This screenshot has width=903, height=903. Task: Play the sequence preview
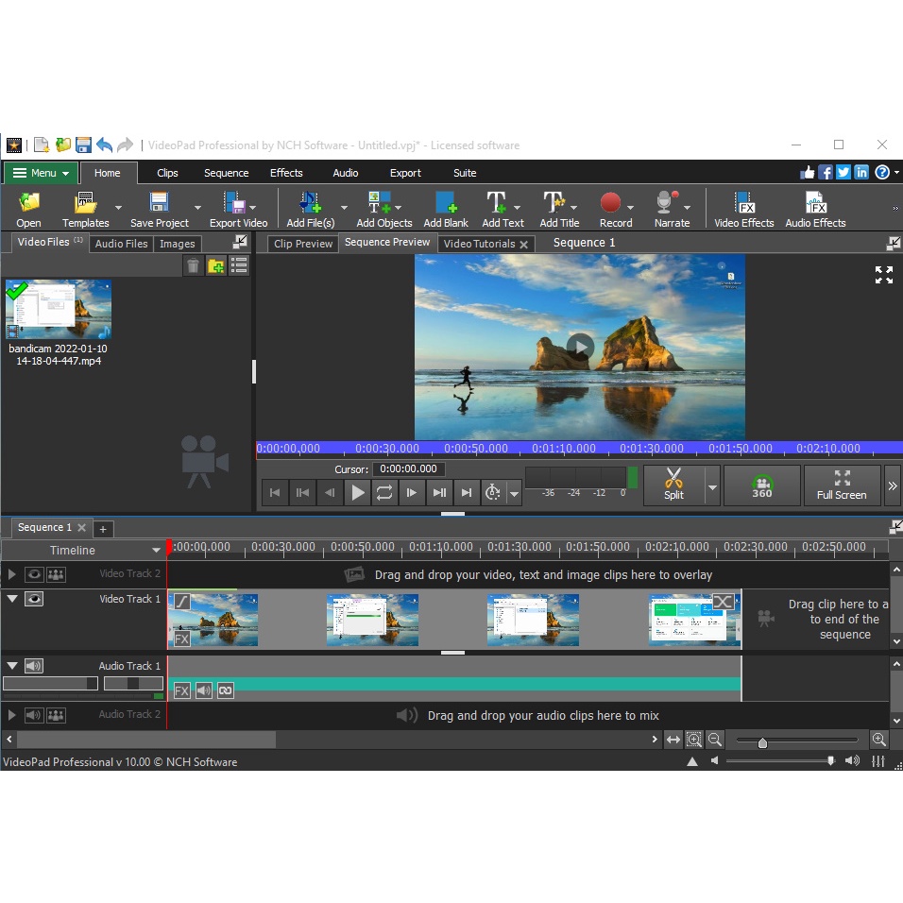[x=357, y=492]
